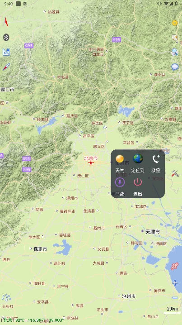Viewport: 182px width, 325px height.
Task: Select the ruler measuring tool icon
Action: click(6, 52)
